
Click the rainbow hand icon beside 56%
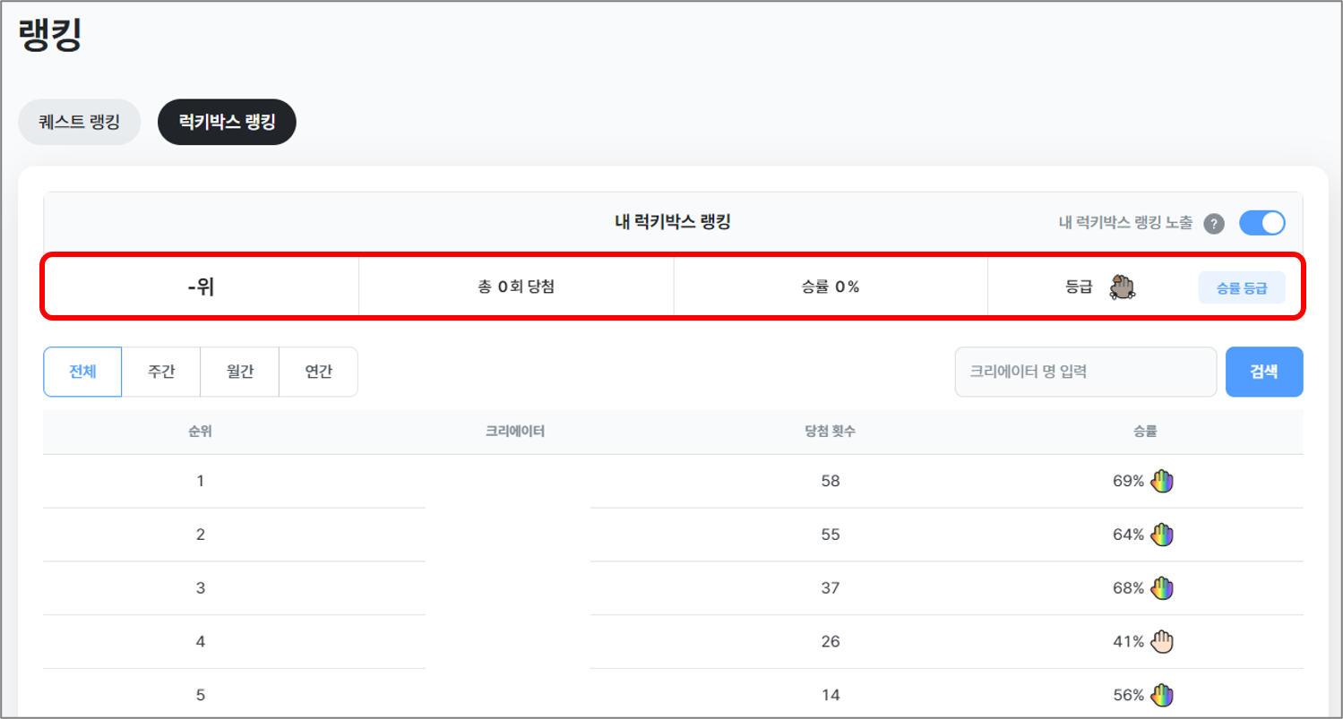coord(1162,695)
